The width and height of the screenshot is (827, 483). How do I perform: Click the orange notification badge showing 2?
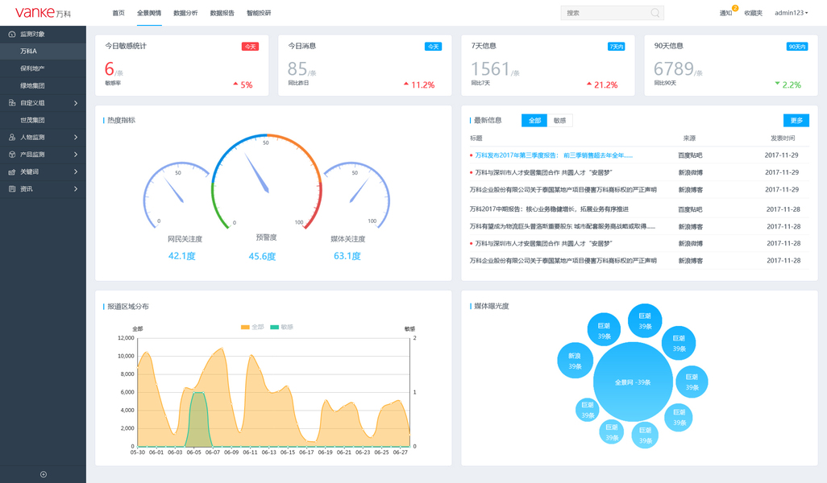734,8
